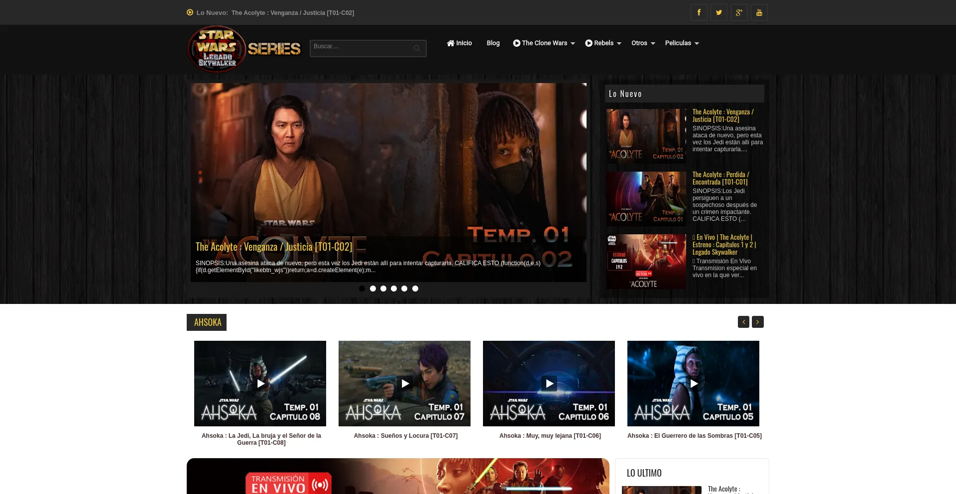Open the Twitter social link
Screen dimensions: 956x494
719,12
